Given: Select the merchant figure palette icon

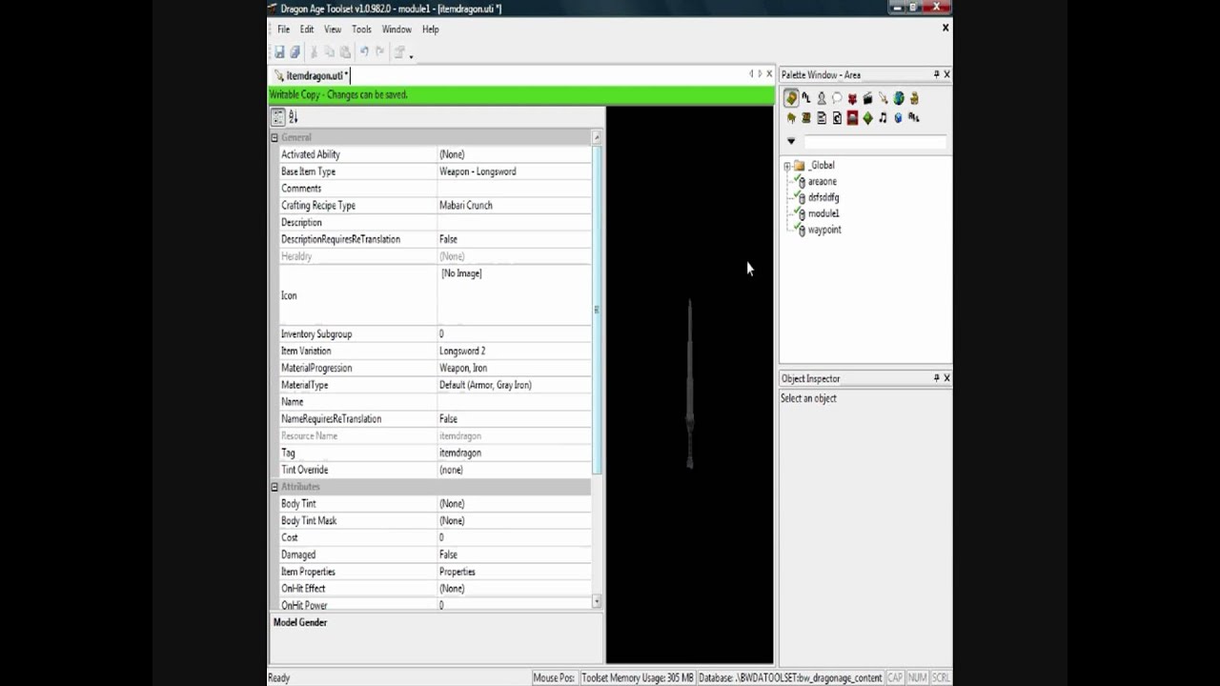Looking at the screenshot, I should (914, 98).
